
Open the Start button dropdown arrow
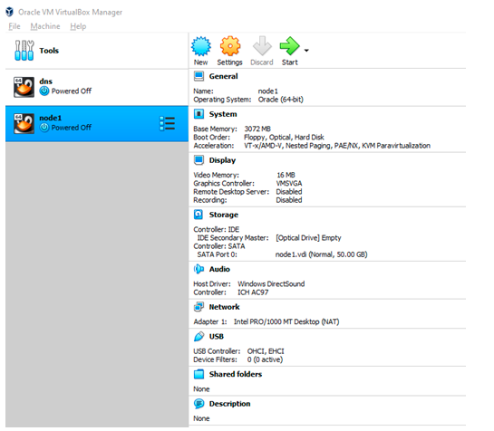coord(306,51)
